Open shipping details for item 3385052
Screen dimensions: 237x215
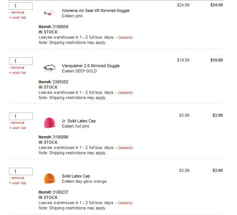(x=125, y=93)
